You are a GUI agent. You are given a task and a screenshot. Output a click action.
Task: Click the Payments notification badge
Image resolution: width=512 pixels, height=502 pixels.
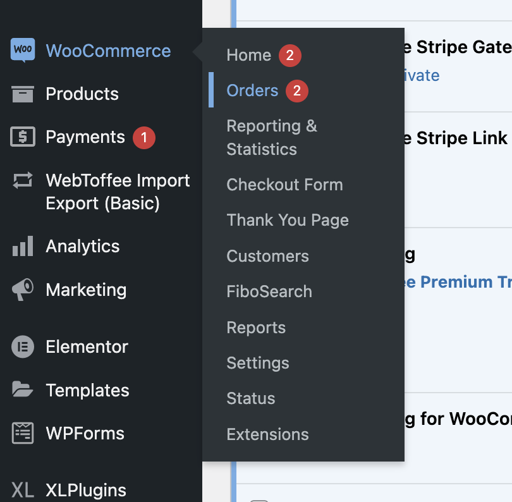tap(144, 137)
